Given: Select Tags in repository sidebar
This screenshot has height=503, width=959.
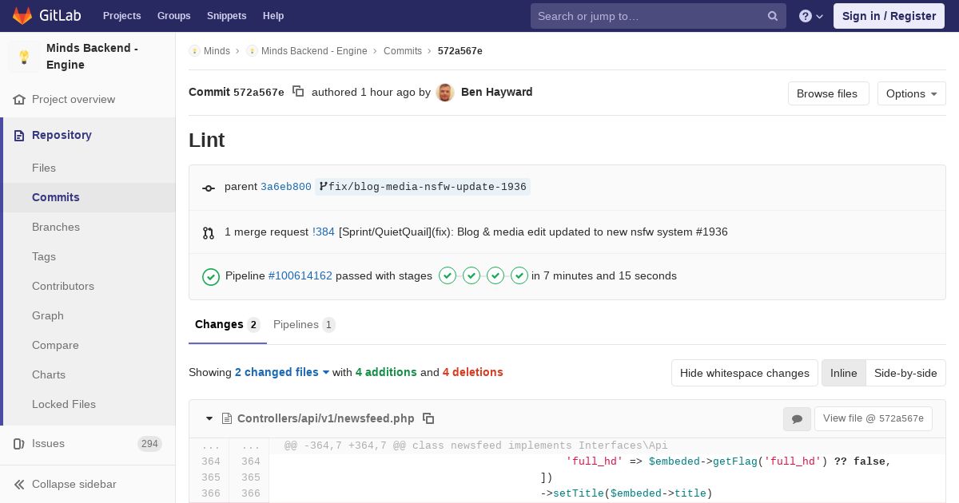Looking at the screenshot, I should 44,256.
